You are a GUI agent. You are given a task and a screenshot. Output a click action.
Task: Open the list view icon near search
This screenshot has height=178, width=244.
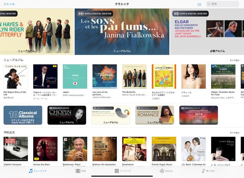tap(199, 5)
